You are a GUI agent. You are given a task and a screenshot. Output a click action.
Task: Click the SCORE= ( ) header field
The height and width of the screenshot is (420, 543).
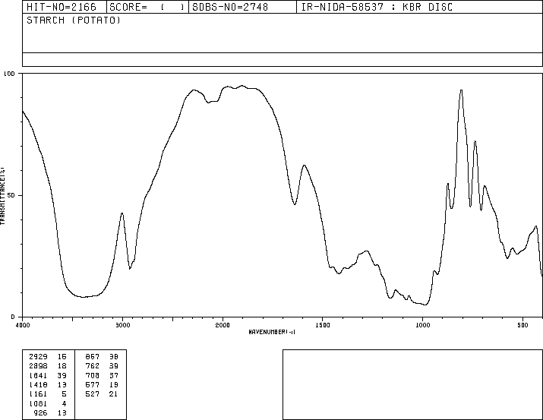(147, 7)
